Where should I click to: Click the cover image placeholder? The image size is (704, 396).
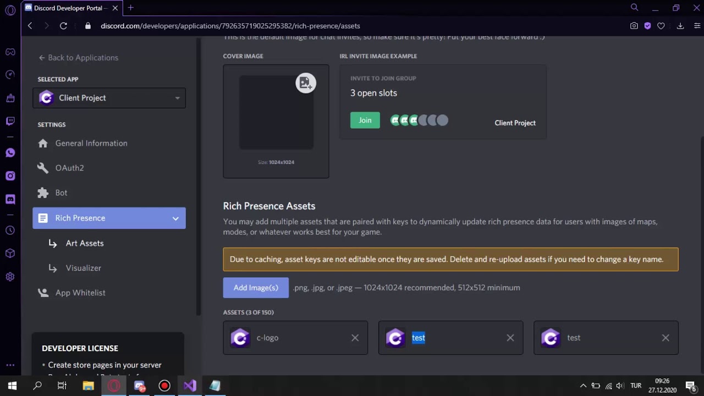276,112
